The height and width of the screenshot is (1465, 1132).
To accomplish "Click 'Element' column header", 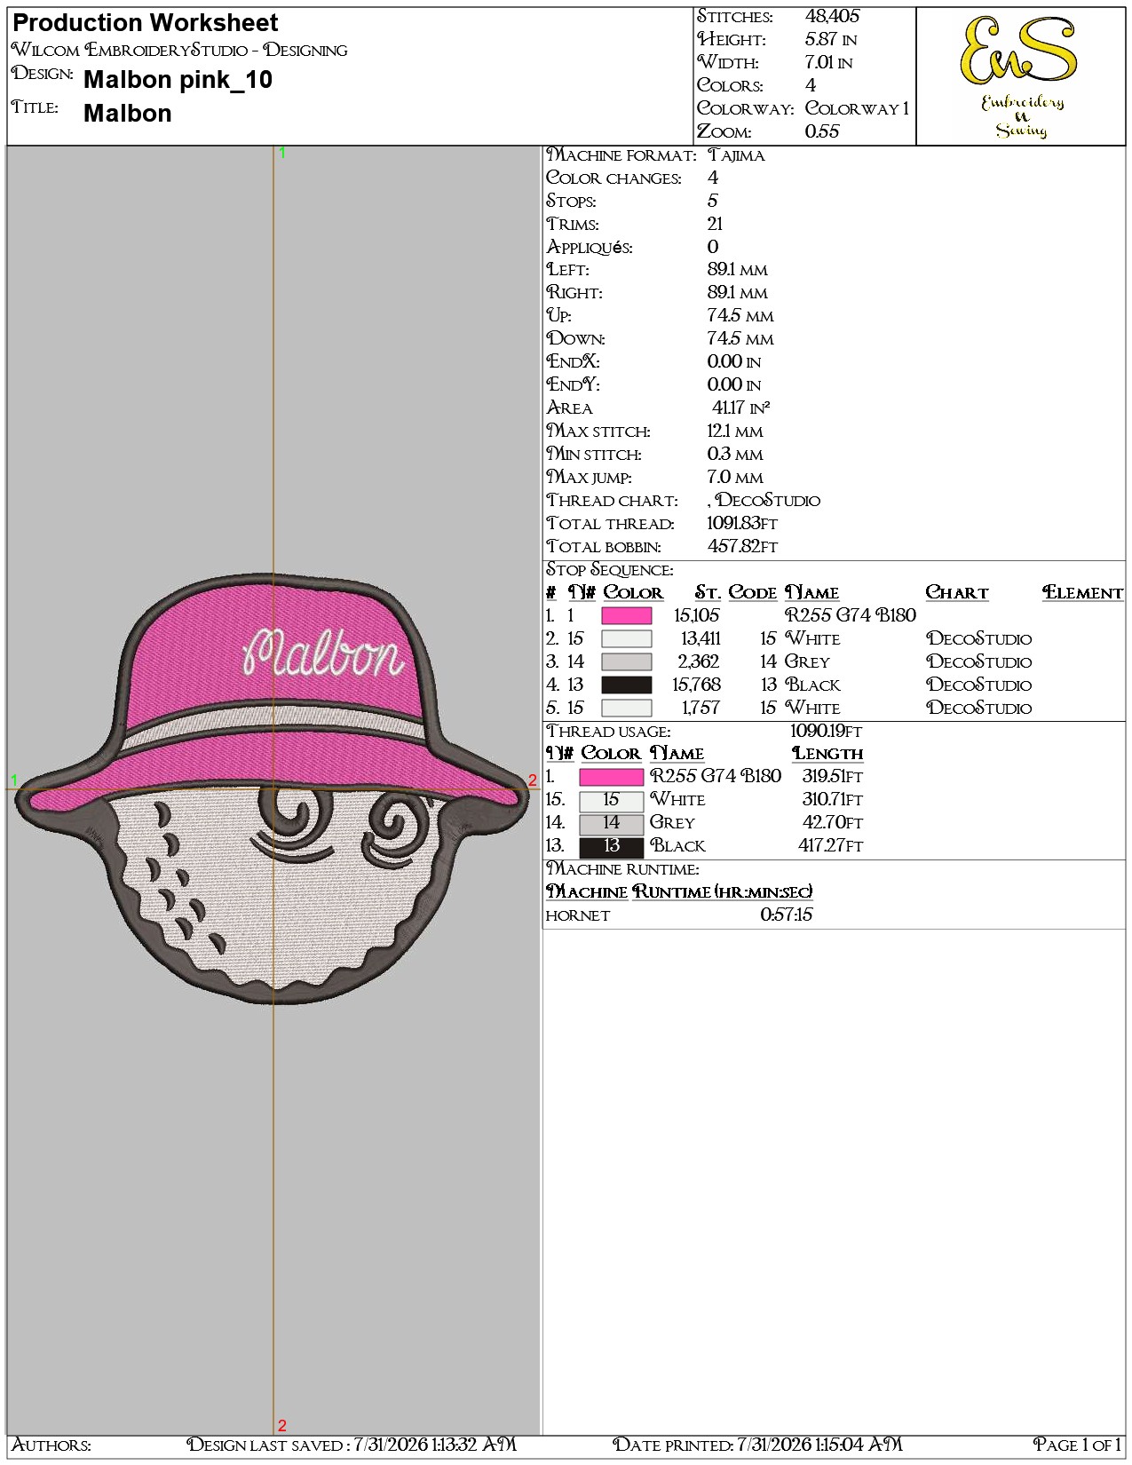I will (x=1083, y=592).
